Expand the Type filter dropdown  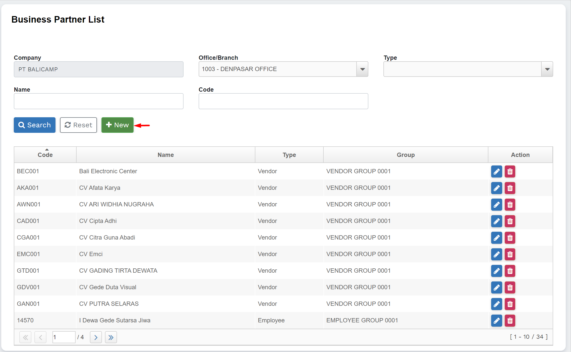pyautogui.click(x=547, y=69)
